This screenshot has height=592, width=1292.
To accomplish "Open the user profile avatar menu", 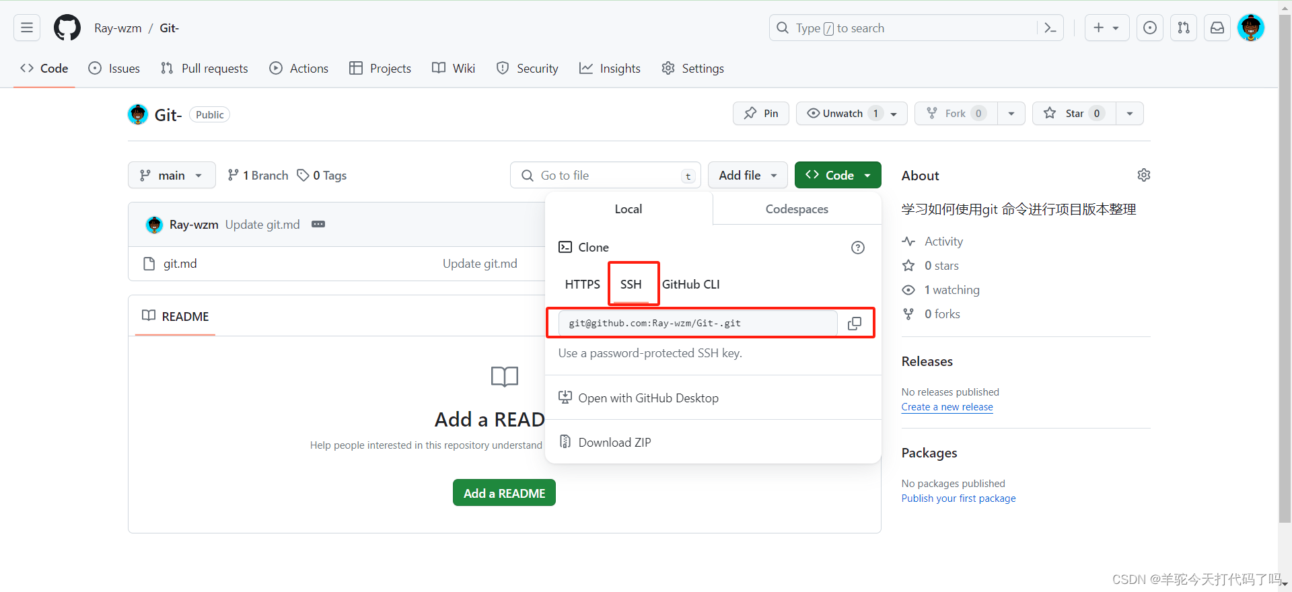I will click(1251, 28).
